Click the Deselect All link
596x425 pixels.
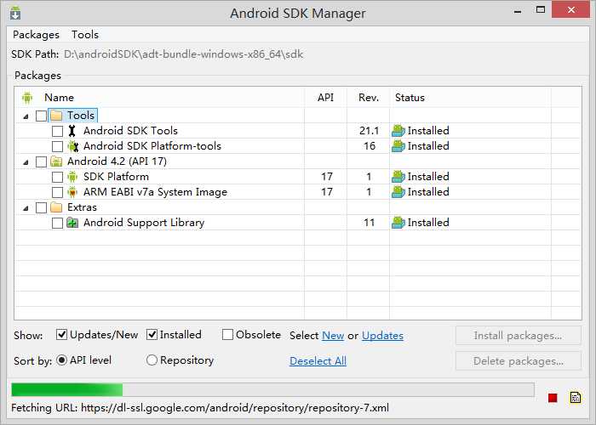pyautogui.click(x=318, y=361)
